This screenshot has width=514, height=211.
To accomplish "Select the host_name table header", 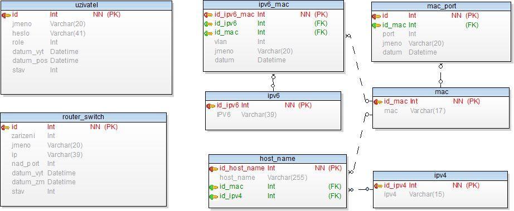I will tap(277, 159).
